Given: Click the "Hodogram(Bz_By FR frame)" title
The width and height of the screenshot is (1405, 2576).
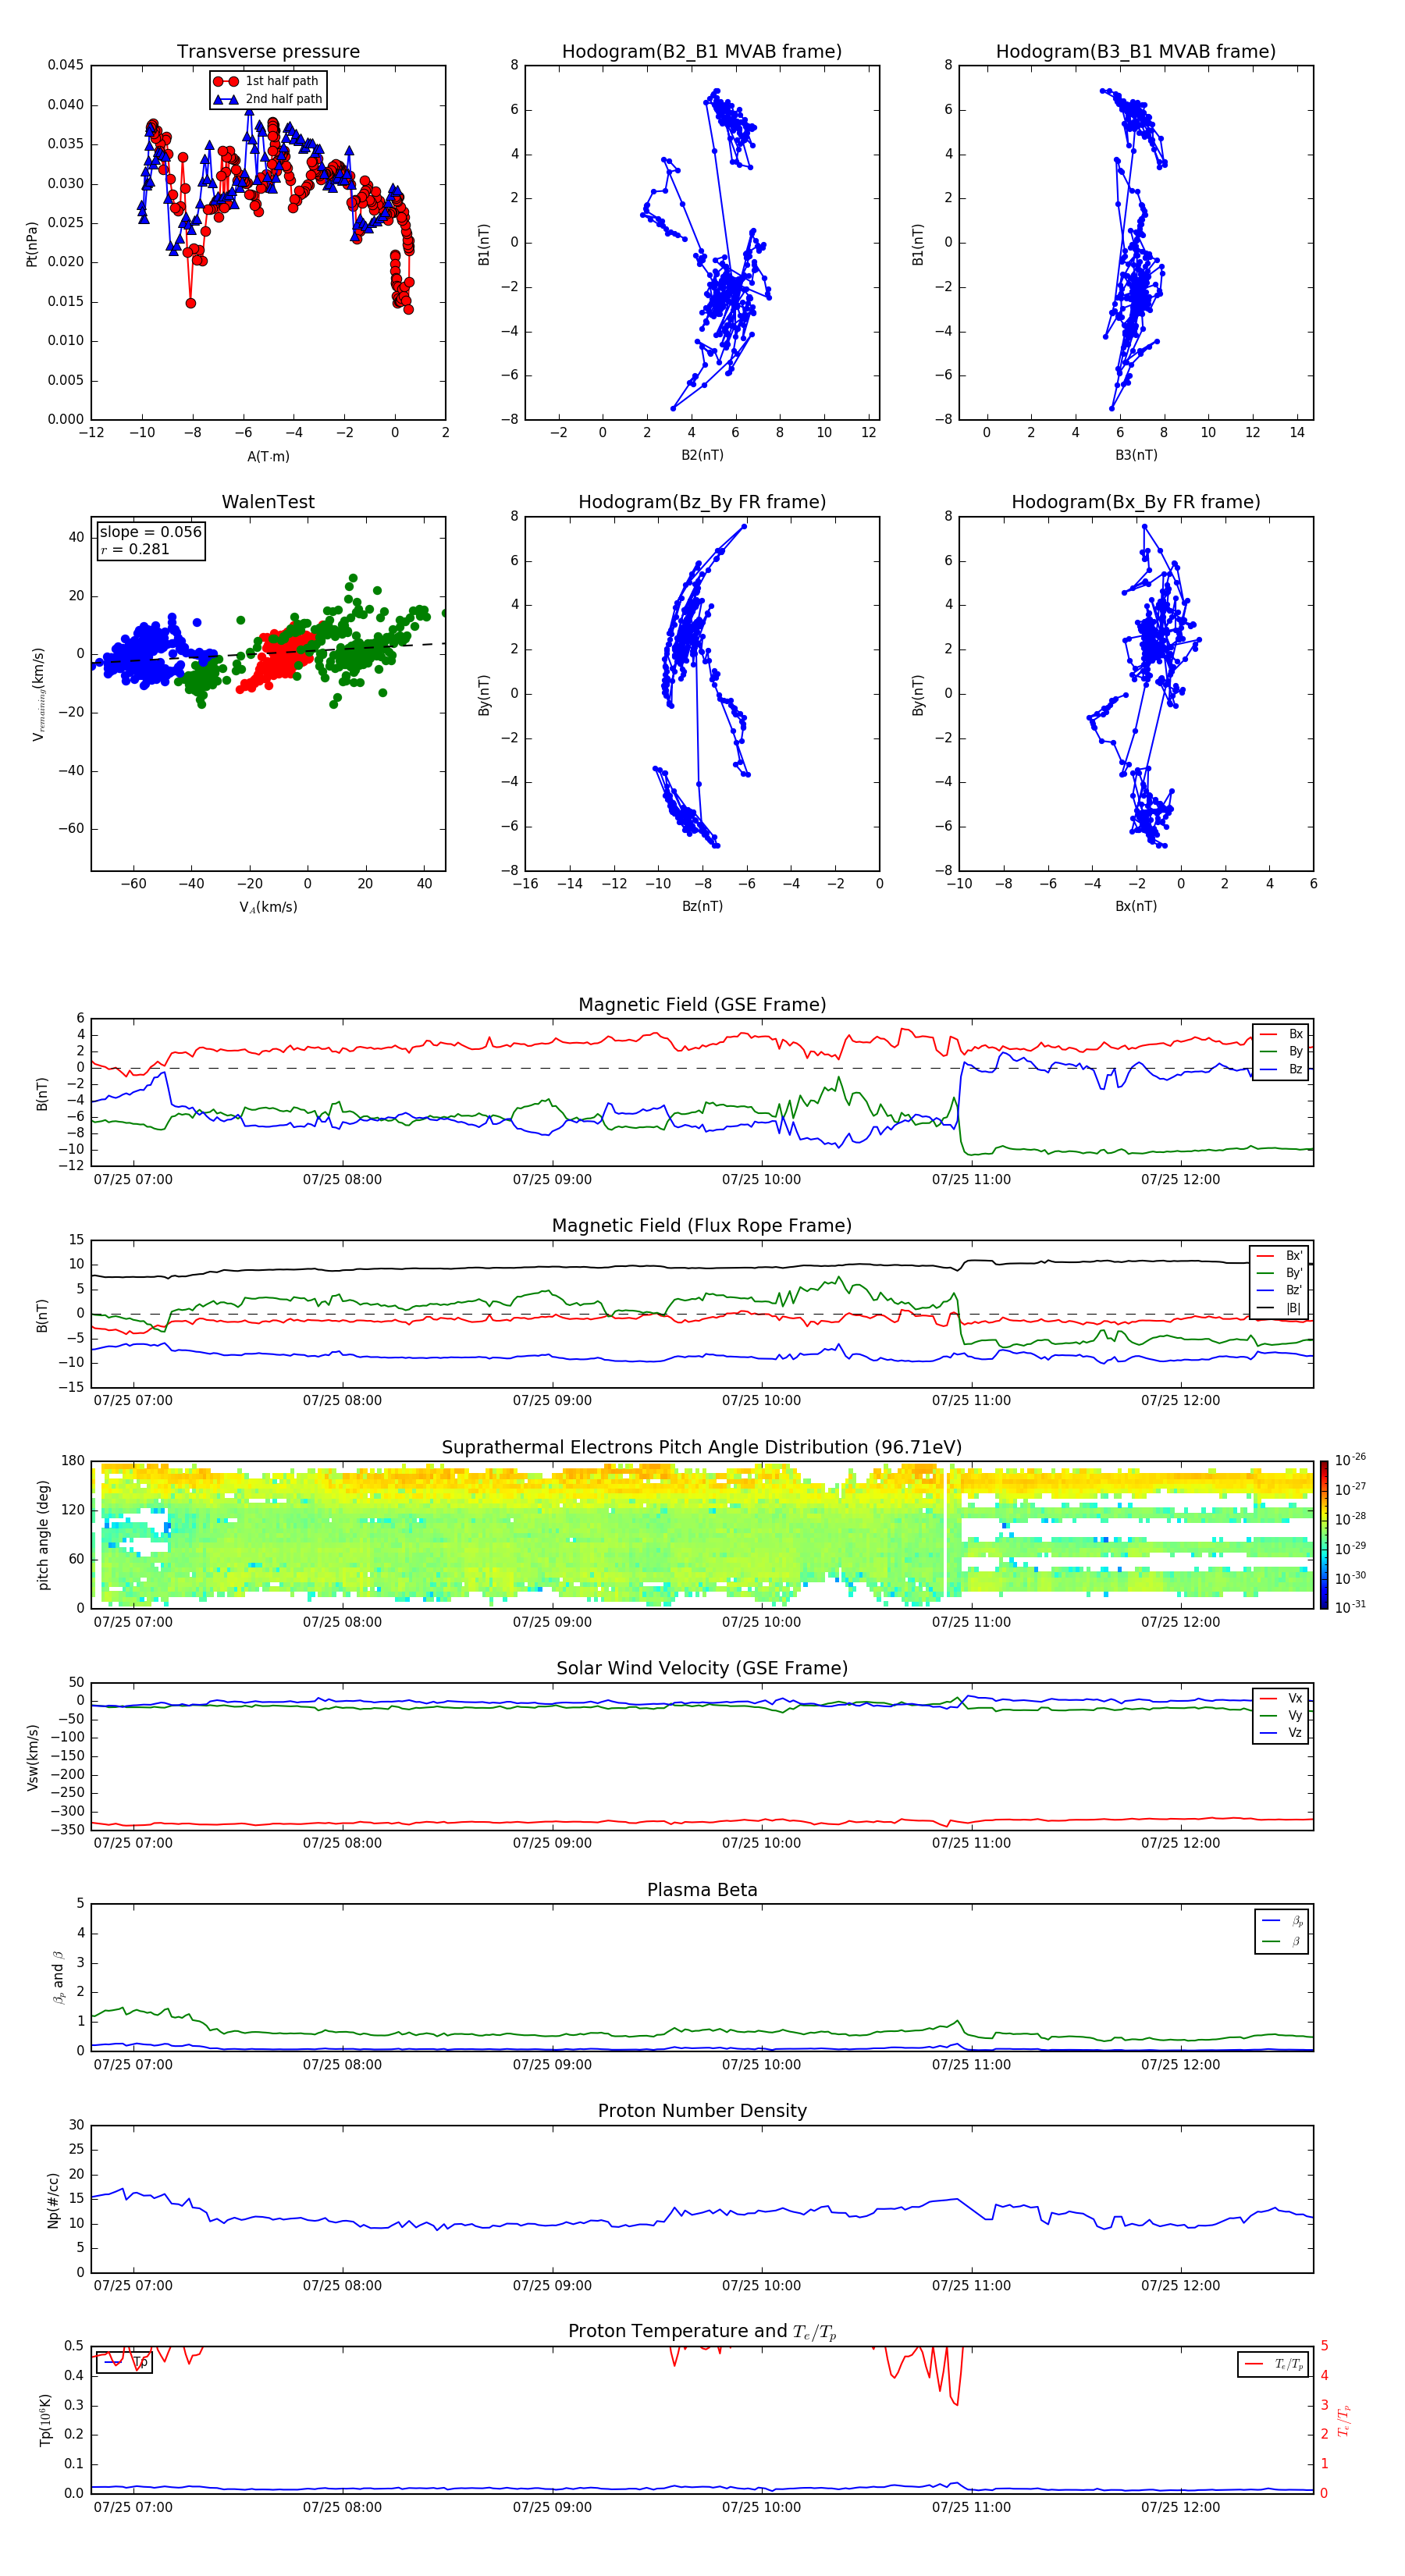Looking at the screenshot, I should [702, 502].
